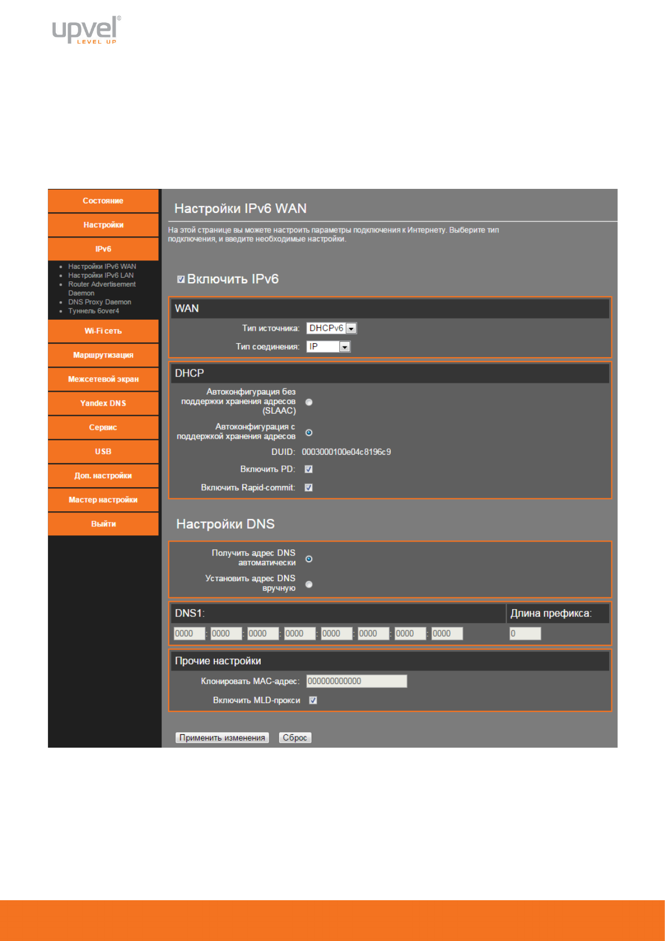
Task: Open the Wi-Fi сеть menu
Action: click(103, 331)
